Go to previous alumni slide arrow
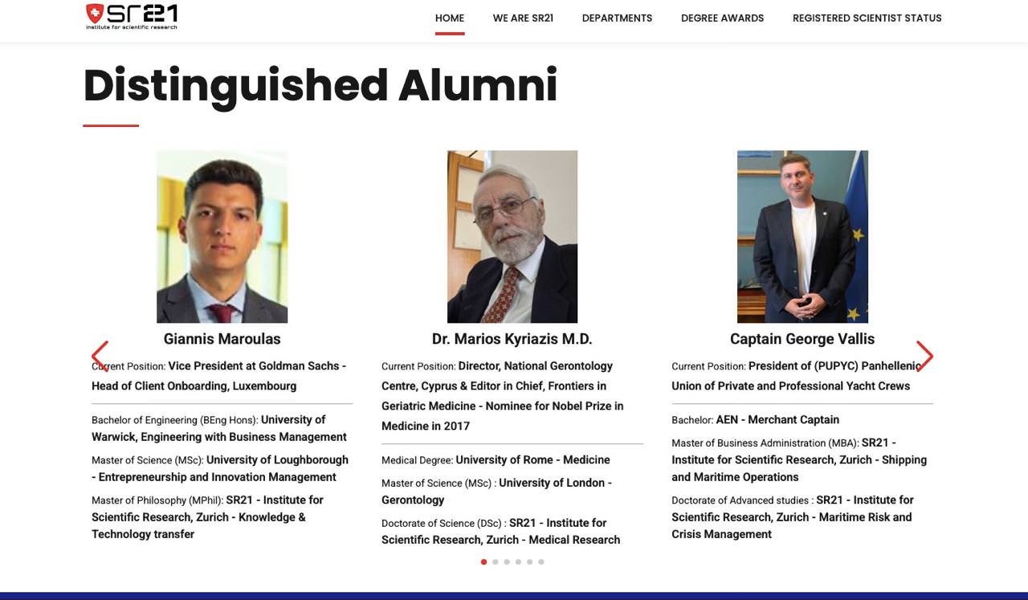 [100, 356]
